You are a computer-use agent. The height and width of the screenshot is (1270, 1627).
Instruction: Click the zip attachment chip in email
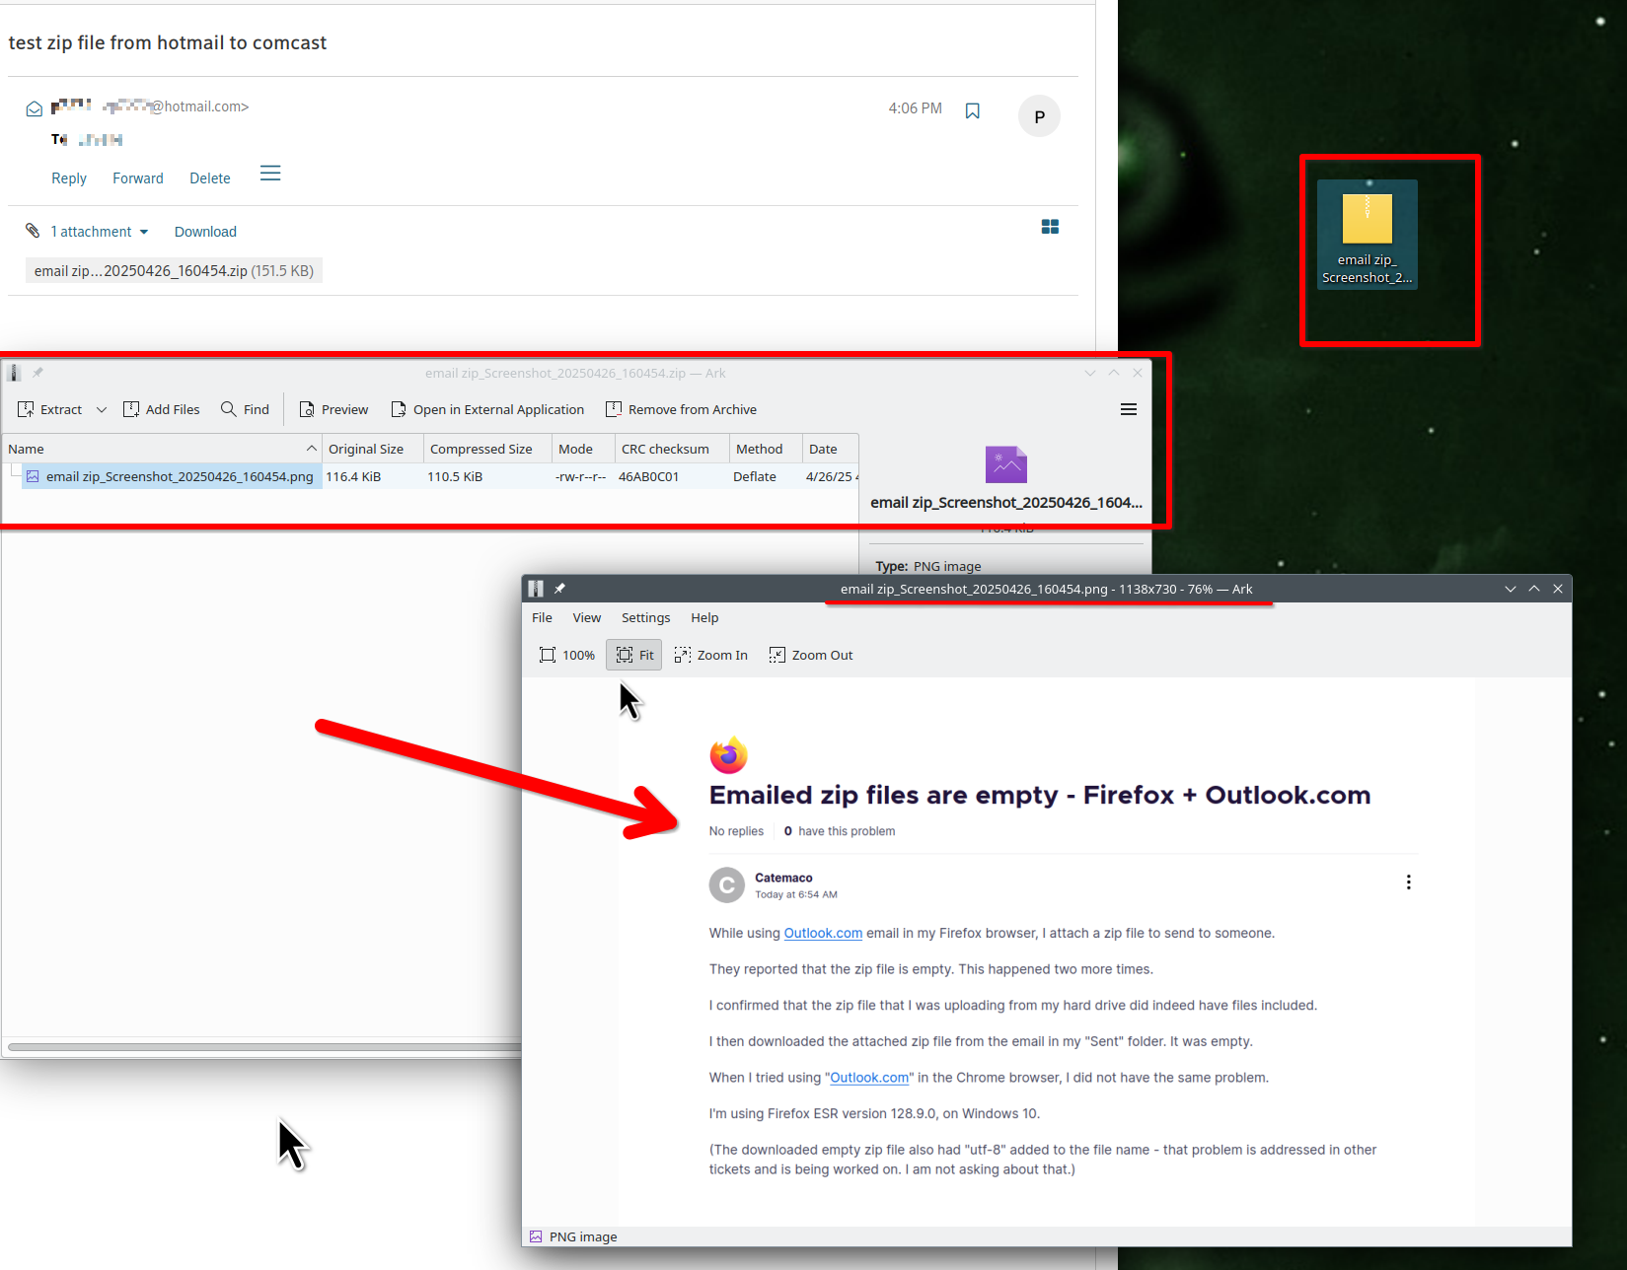pyautogui.click(x=174, y=271)
